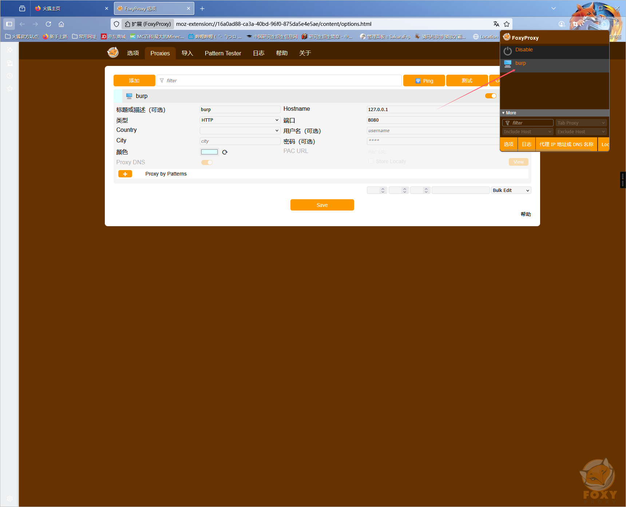Reset proxy color with the refresh icon
626x507 pixels.
point(225,152)
